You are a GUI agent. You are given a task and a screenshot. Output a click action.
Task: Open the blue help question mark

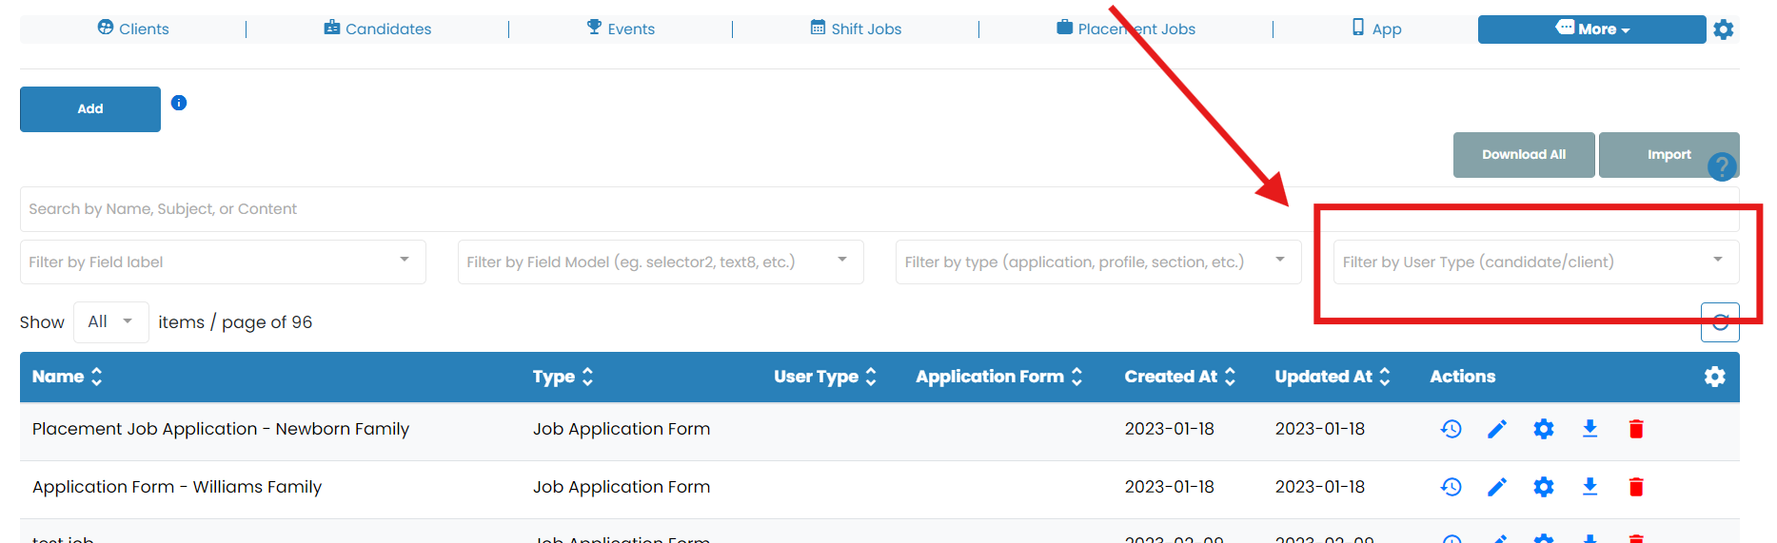coord(1722,167)
